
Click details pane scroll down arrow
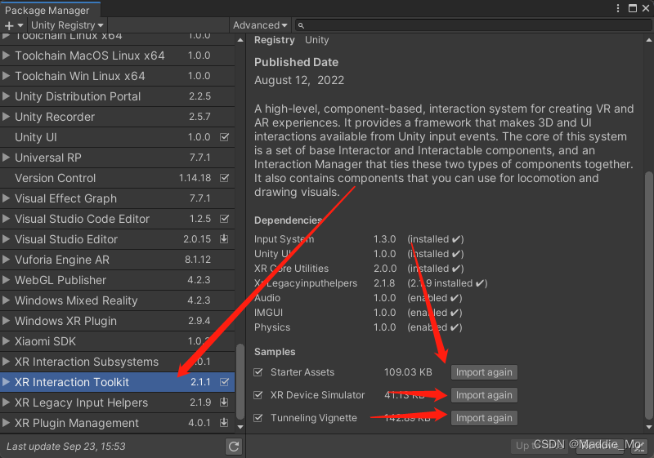[x=648, y=427]
